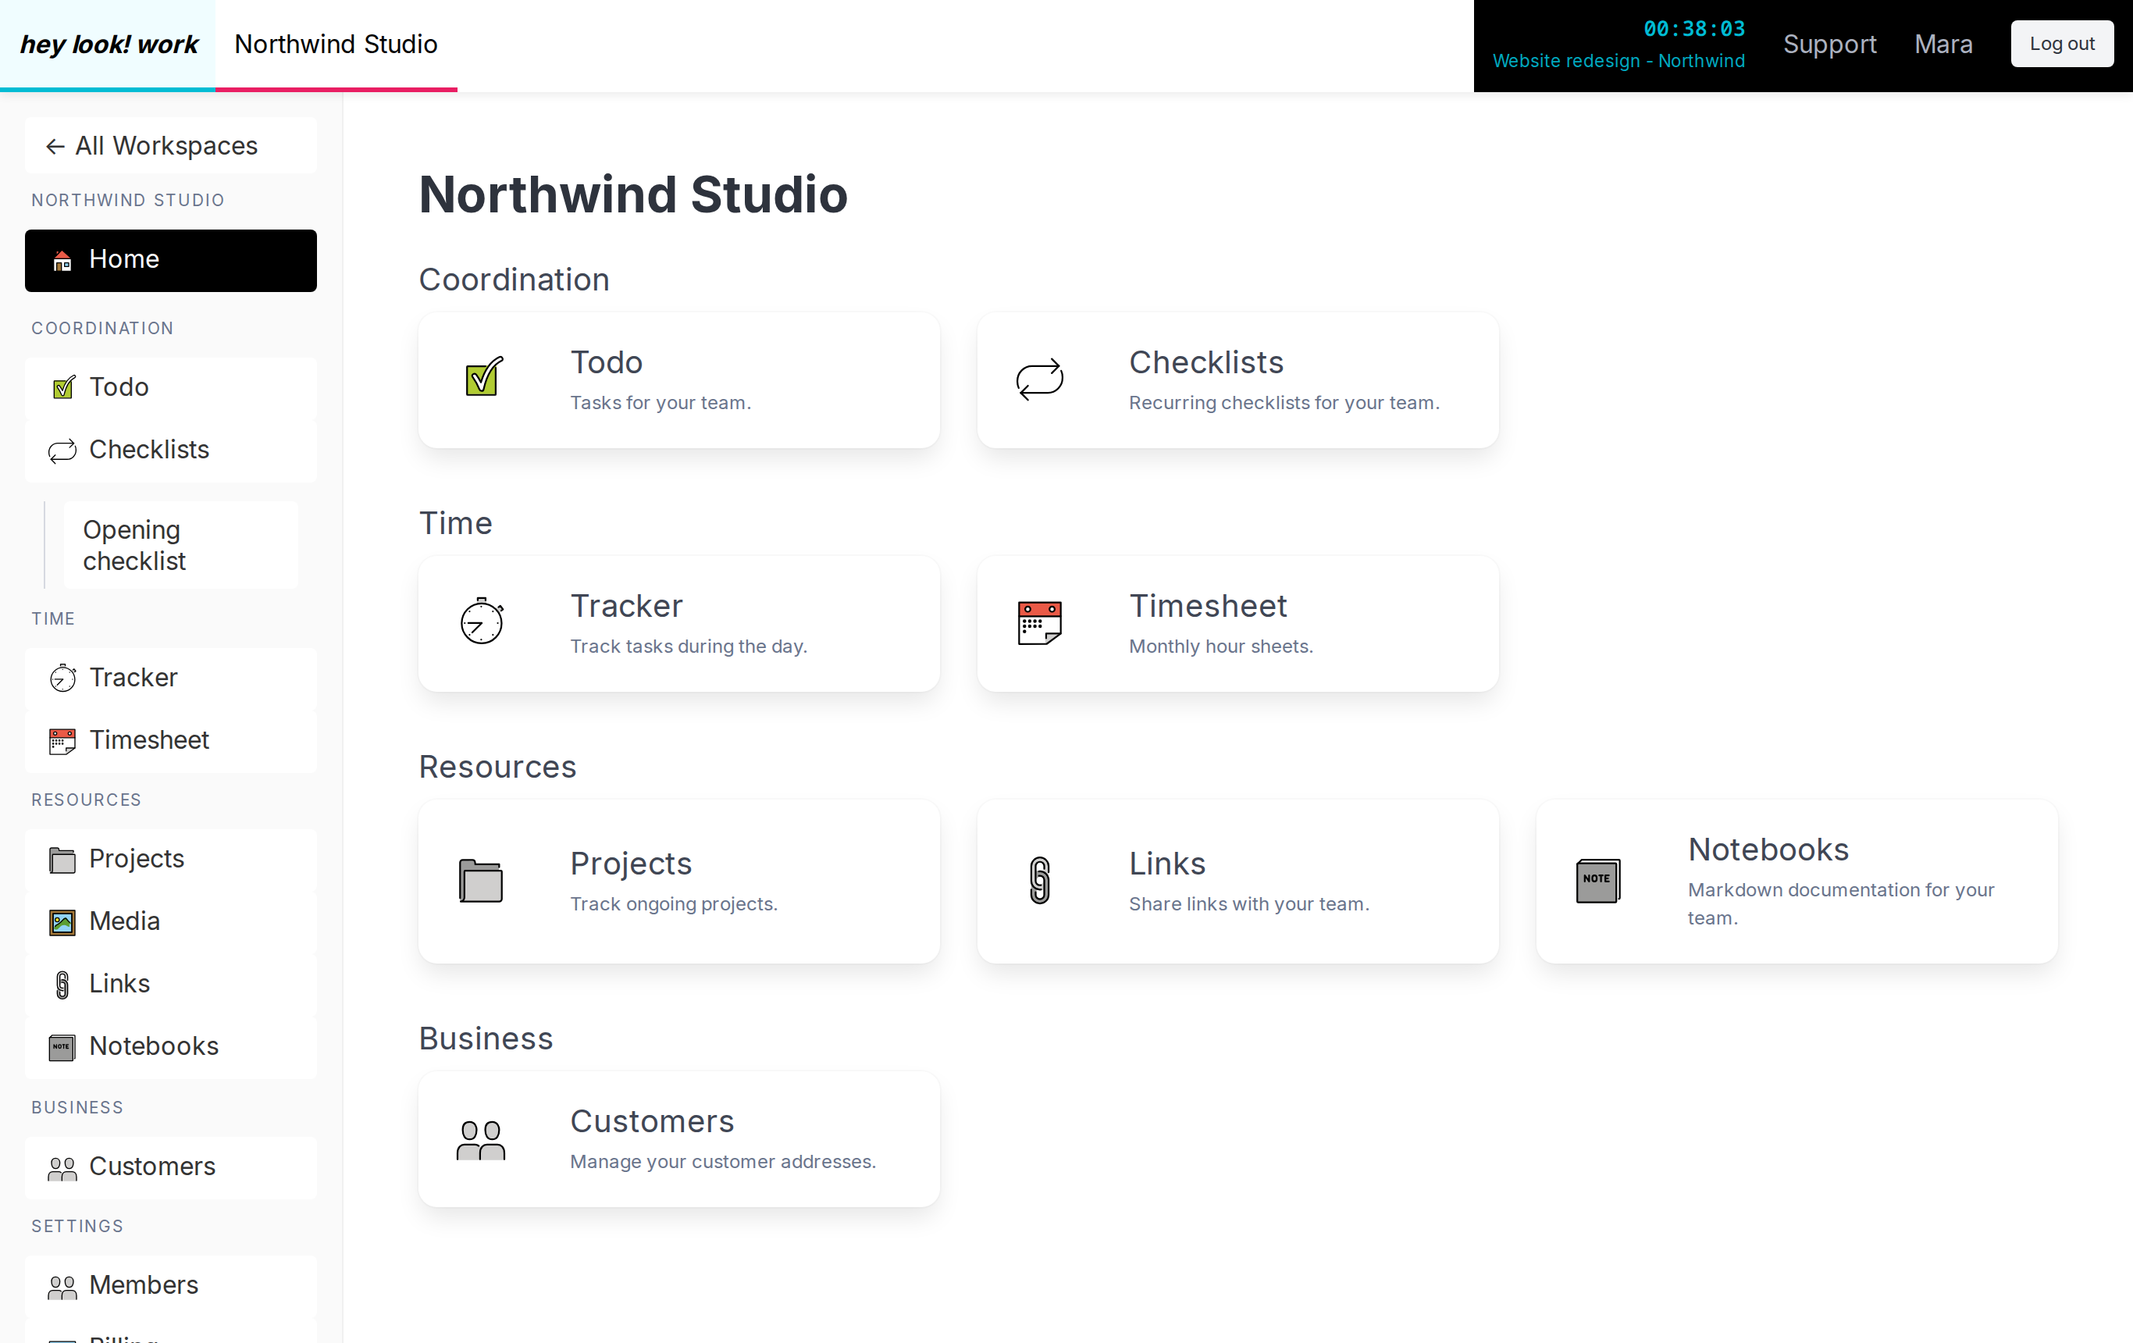The image size is (2133, 1343).
Task: Select the Northwind Studio header tab
Action: (336, 45)
